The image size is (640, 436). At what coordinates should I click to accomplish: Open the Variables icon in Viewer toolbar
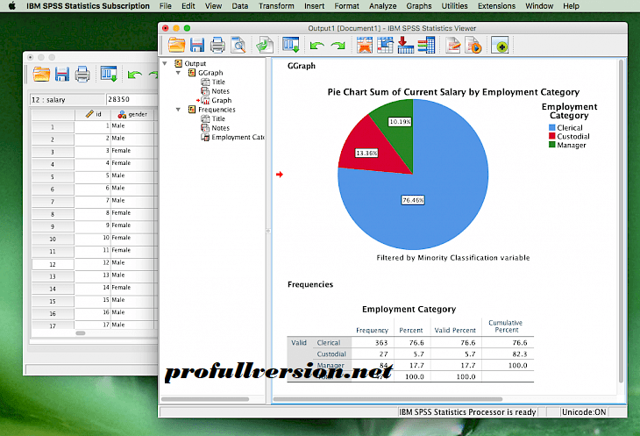click(x=426, y=45)
